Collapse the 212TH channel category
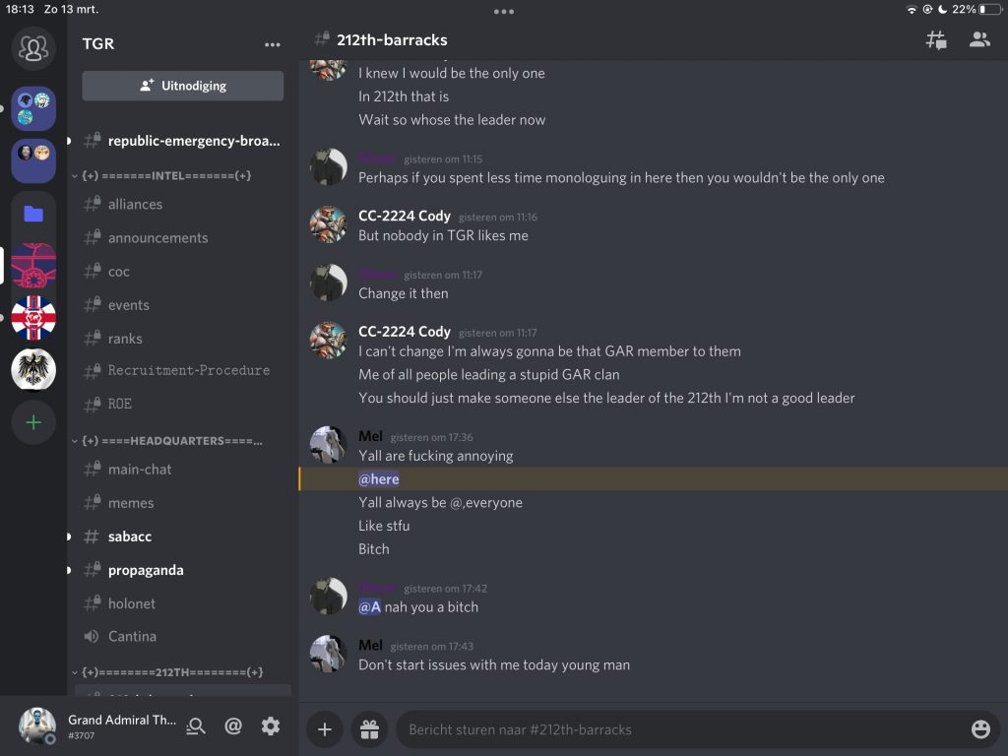The width and height of the screenshot is (1008, 756). pyautogui.click(x=167, y=672)
